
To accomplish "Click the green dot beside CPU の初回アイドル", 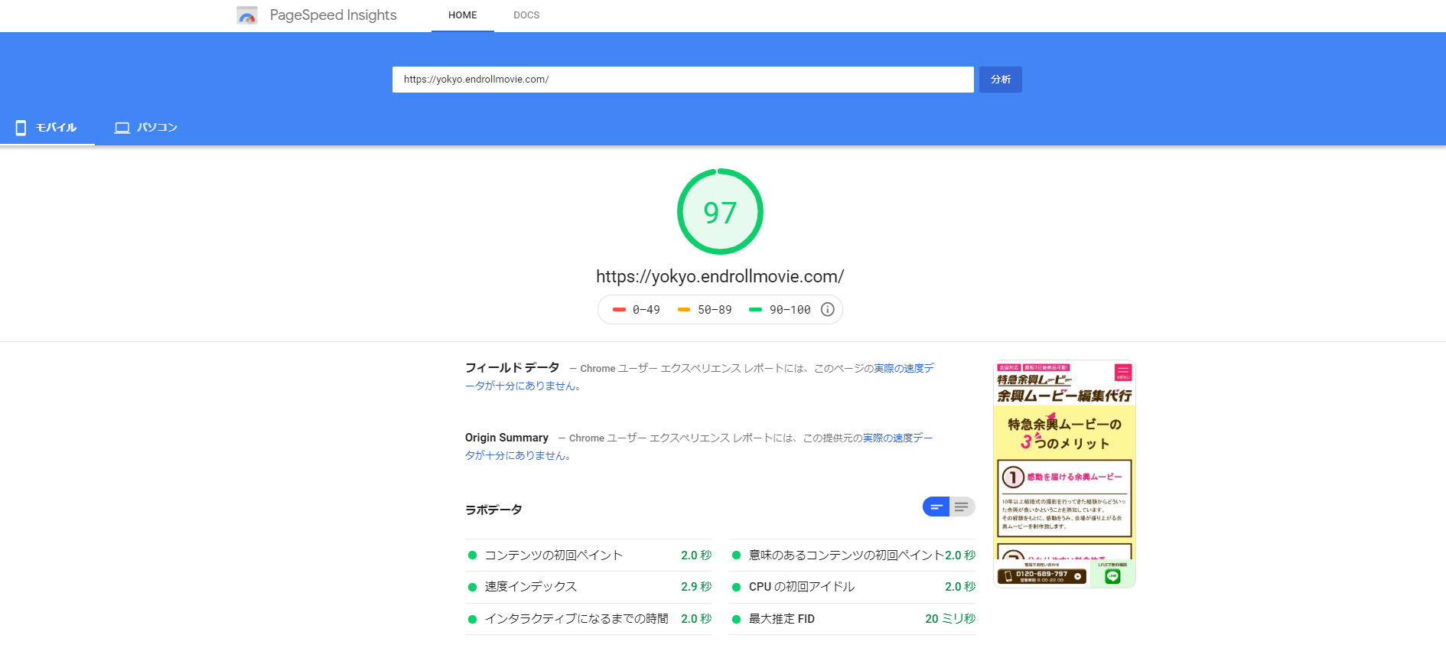I will [736, 588].
